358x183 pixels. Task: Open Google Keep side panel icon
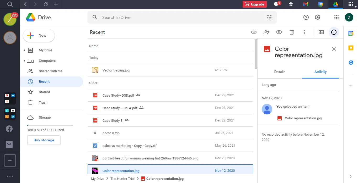[x=351, y=48]
